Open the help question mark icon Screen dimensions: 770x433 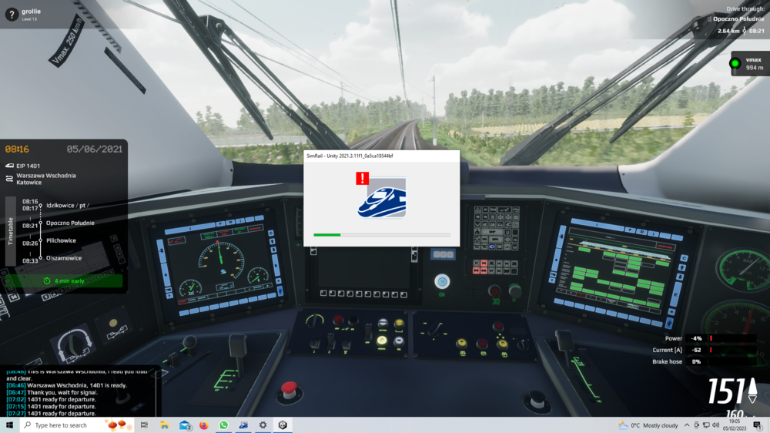click(x=12, y=15)
